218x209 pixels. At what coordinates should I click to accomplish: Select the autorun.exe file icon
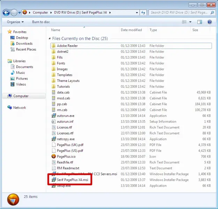pyautogui.click(x=54, y=116)
